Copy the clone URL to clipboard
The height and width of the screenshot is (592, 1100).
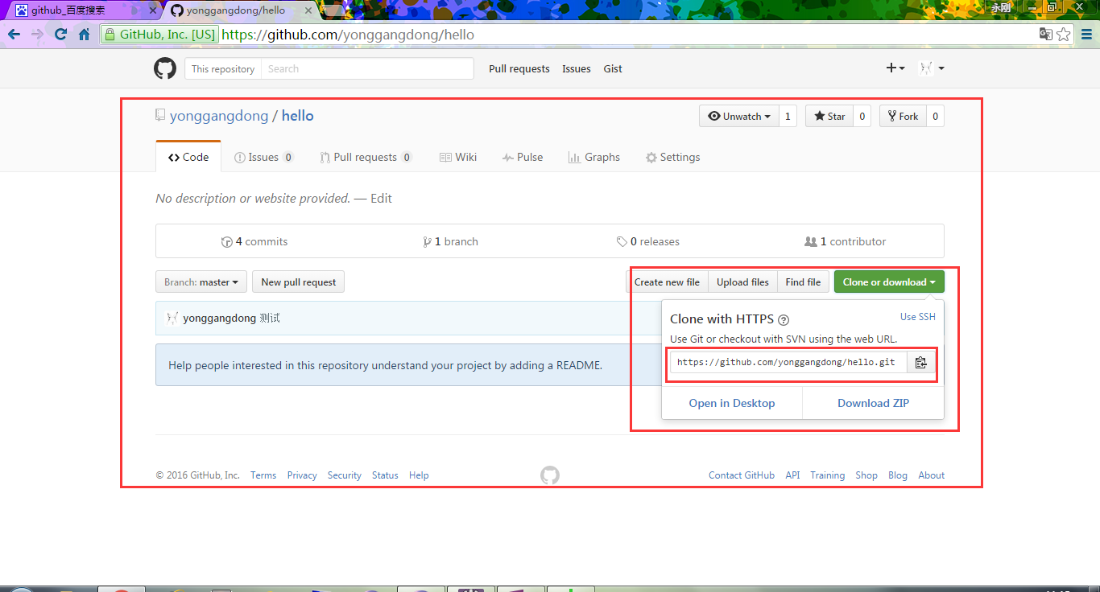tap(921, 363)
